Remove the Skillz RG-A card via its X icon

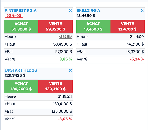(x=142, y=10)
